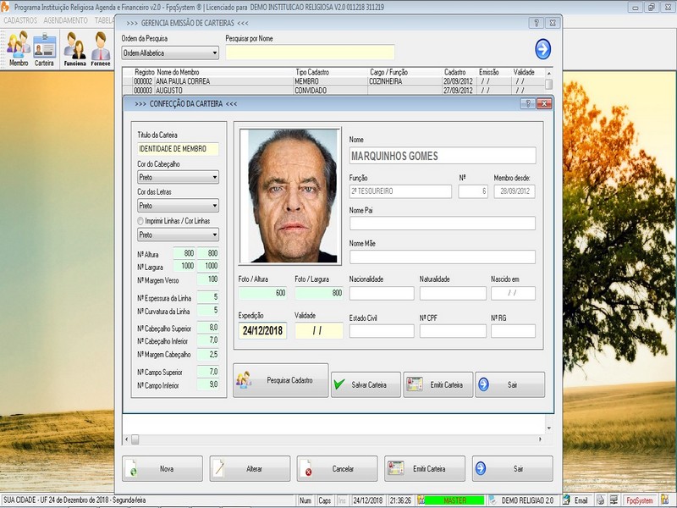Viewport: 677px width, 508px height.
Task: Click the Nº Campo Inferior field
Action: click(x=207, y=384)
